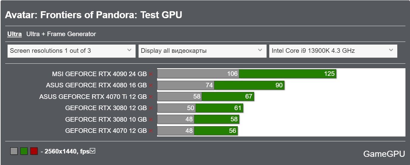The height and width of the screenshot is (165, 410).
Task: Remove MSI GeForce RTX 4090 row via red X
Action: click(151, 74)
